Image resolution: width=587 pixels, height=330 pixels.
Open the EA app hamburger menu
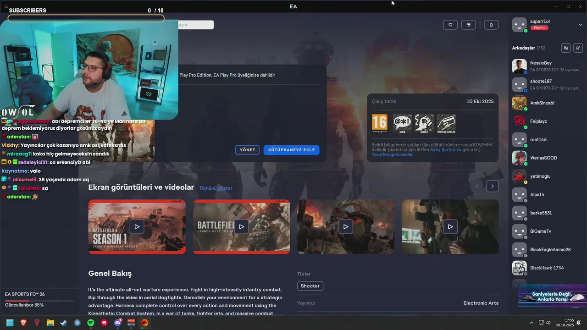(x=6, y=6)
